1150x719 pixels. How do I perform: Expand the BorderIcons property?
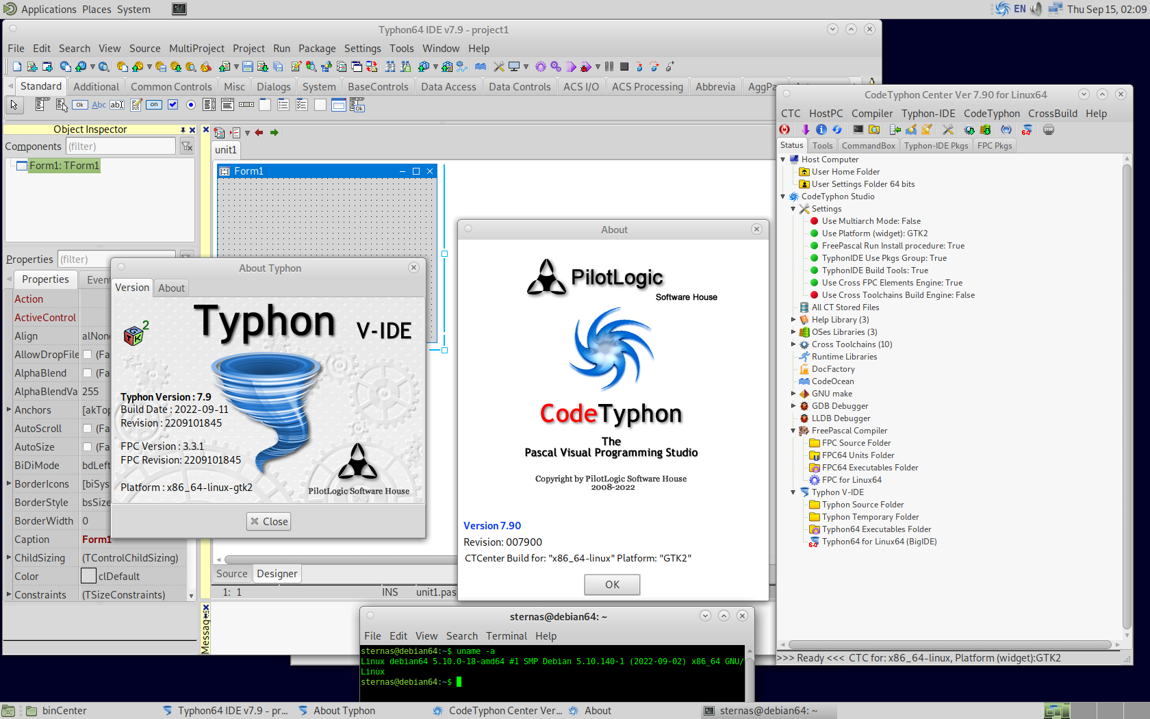(x=9, y=483)
